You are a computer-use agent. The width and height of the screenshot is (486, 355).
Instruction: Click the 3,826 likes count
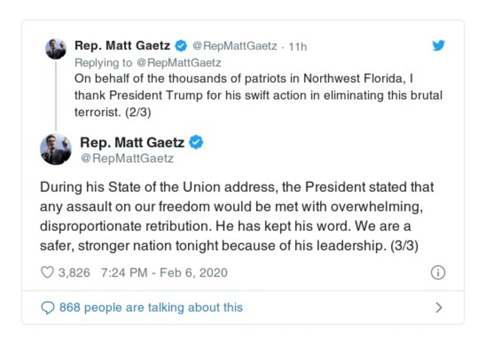pyautogui.click(x=74, y=272)
